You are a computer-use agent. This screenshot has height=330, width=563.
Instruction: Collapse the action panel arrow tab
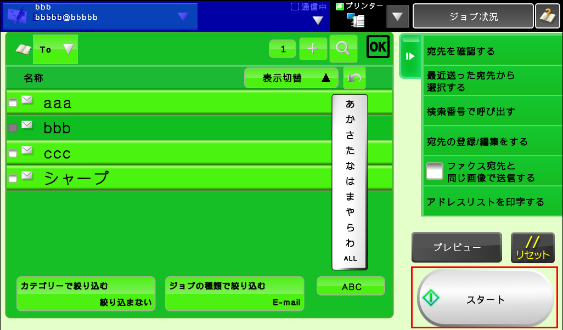(410, 56)
